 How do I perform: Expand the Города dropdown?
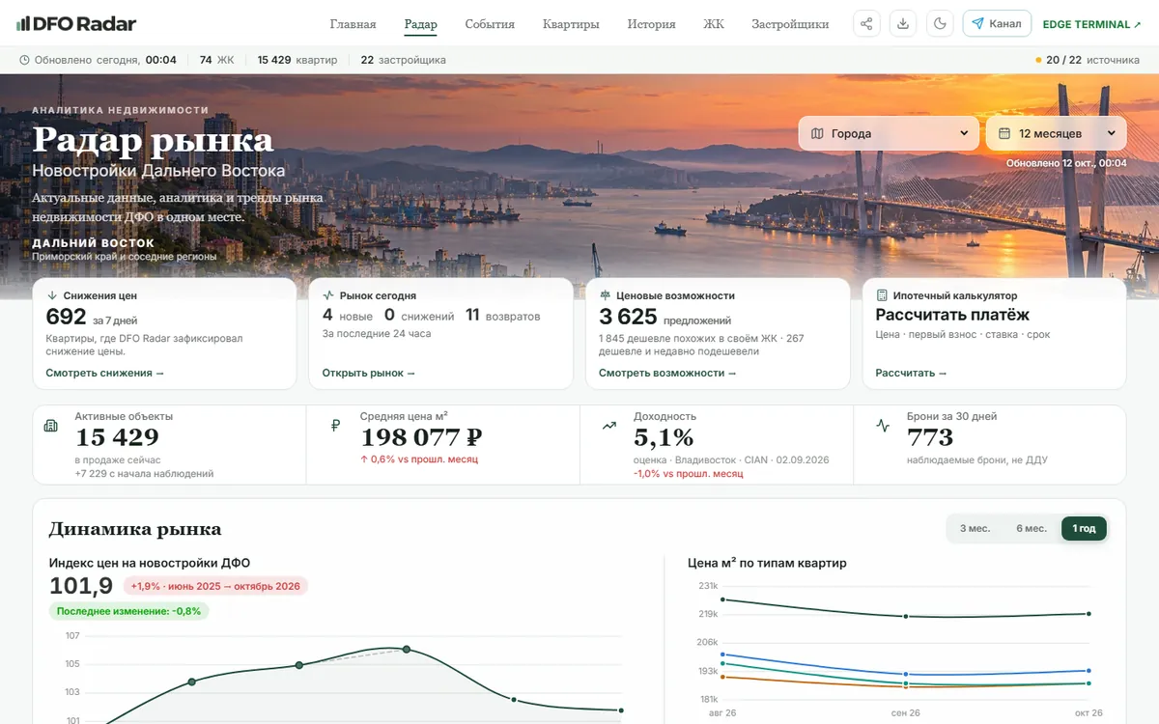click(x=890, y=133)
